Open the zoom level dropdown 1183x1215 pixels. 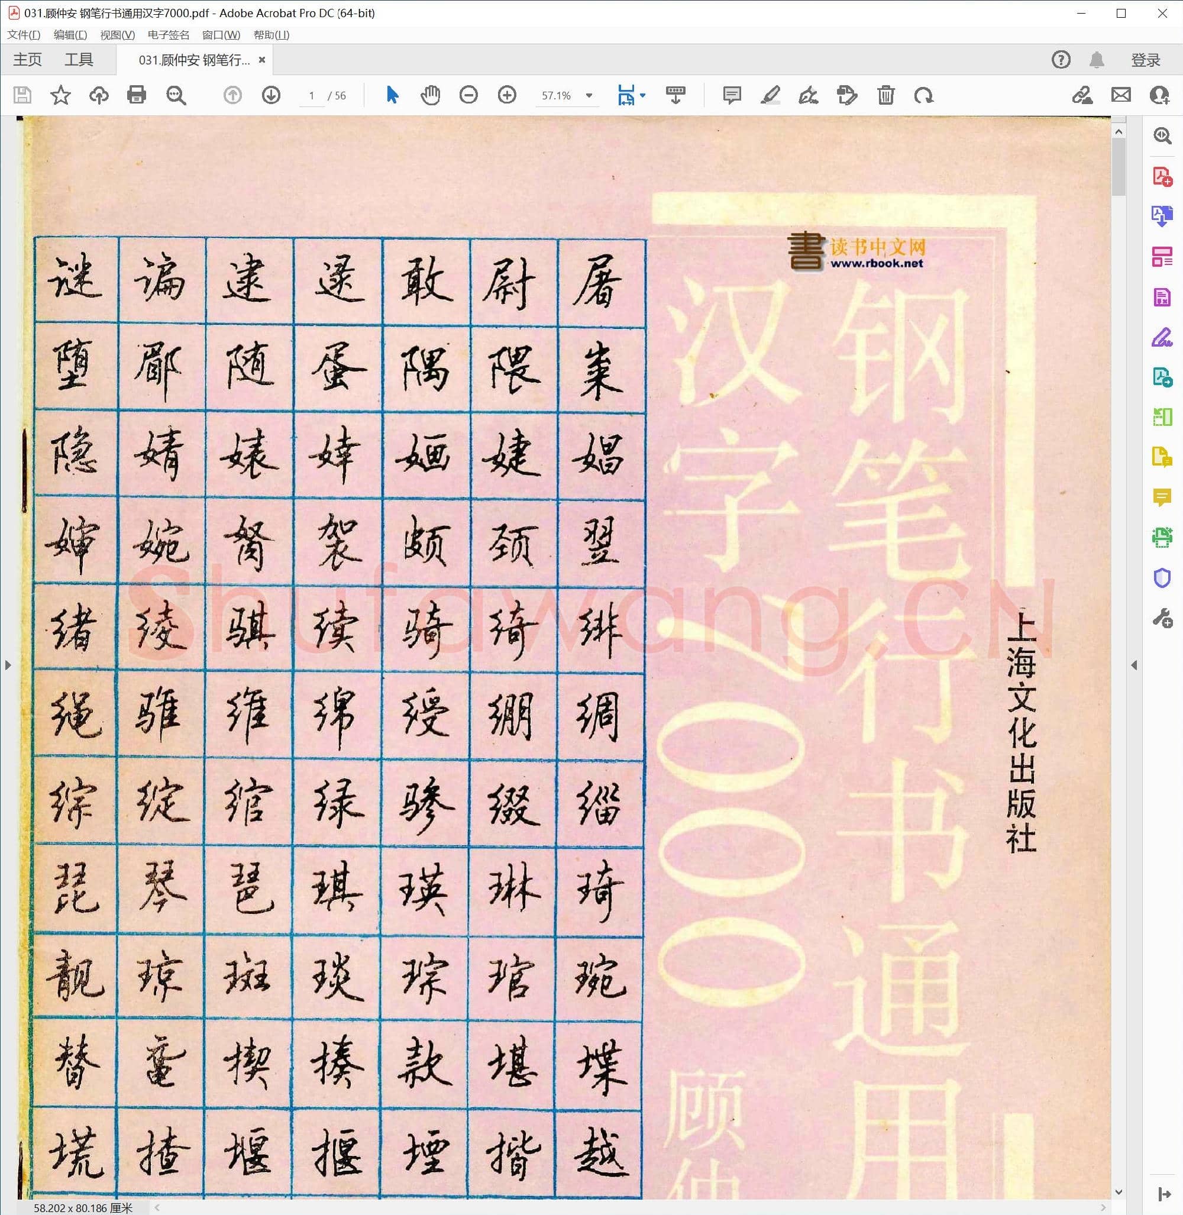point(588,96)
